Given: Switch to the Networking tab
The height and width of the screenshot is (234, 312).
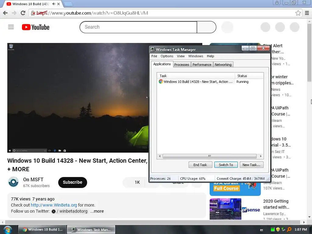Looking at the screenshot, I should tap(223, 65).
